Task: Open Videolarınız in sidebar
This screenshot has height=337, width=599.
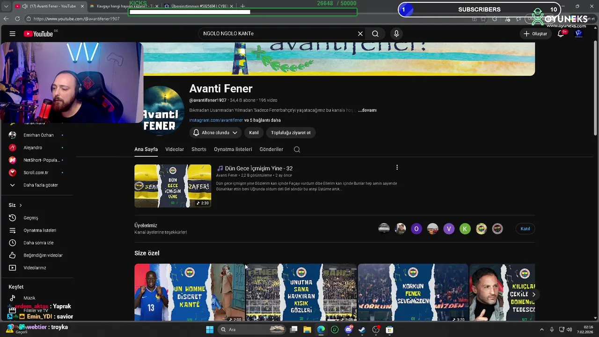Action: pos(35,268)
